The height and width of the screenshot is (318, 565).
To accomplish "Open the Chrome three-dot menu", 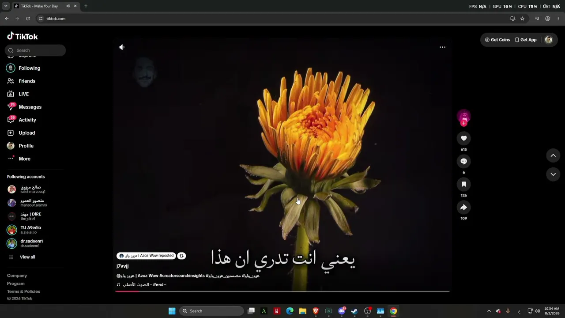I will click(x=558, y=19).
